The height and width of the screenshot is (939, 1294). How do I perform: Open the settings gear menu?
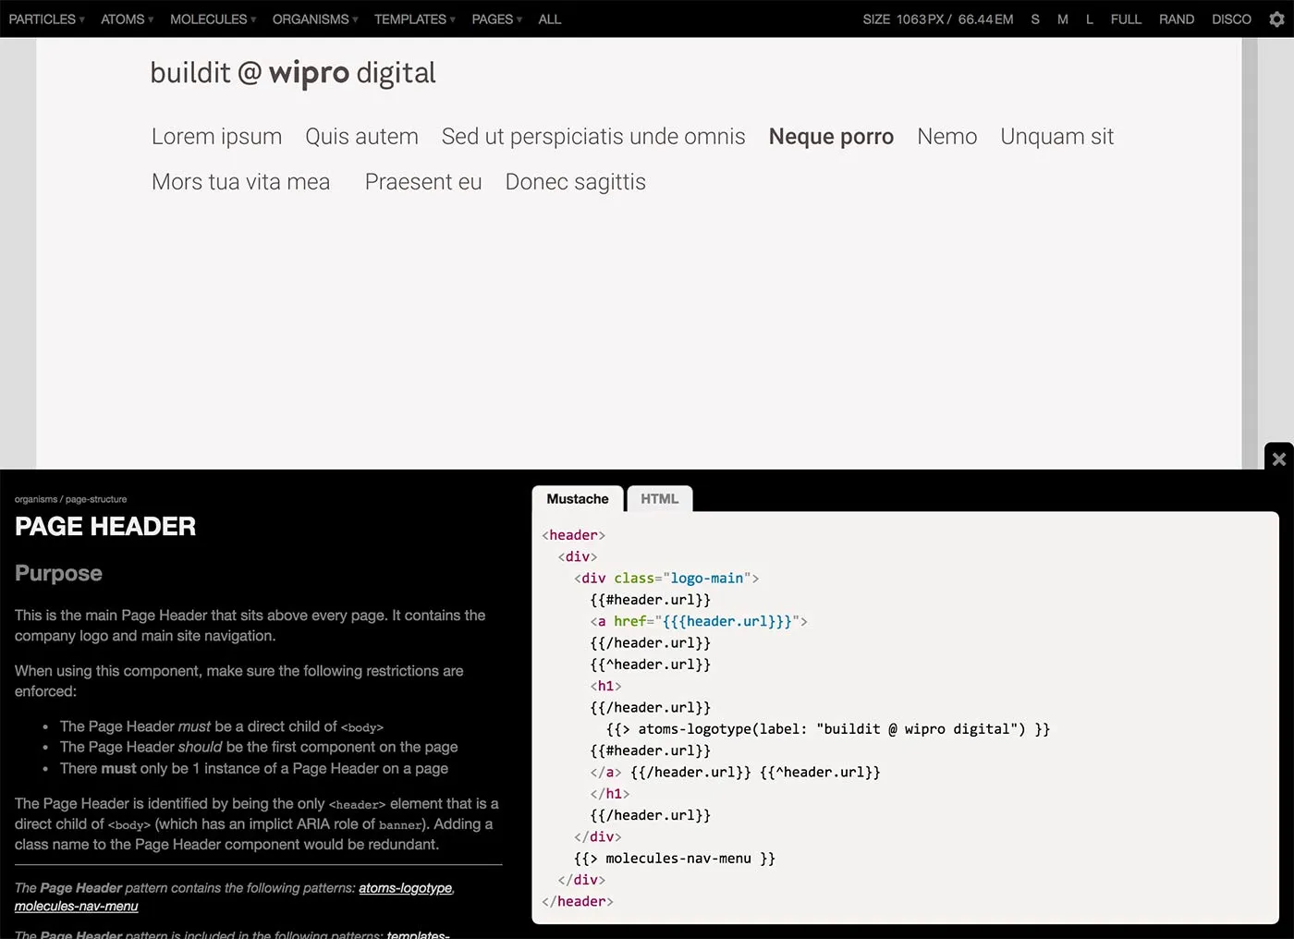click(x=1278, y=18)
